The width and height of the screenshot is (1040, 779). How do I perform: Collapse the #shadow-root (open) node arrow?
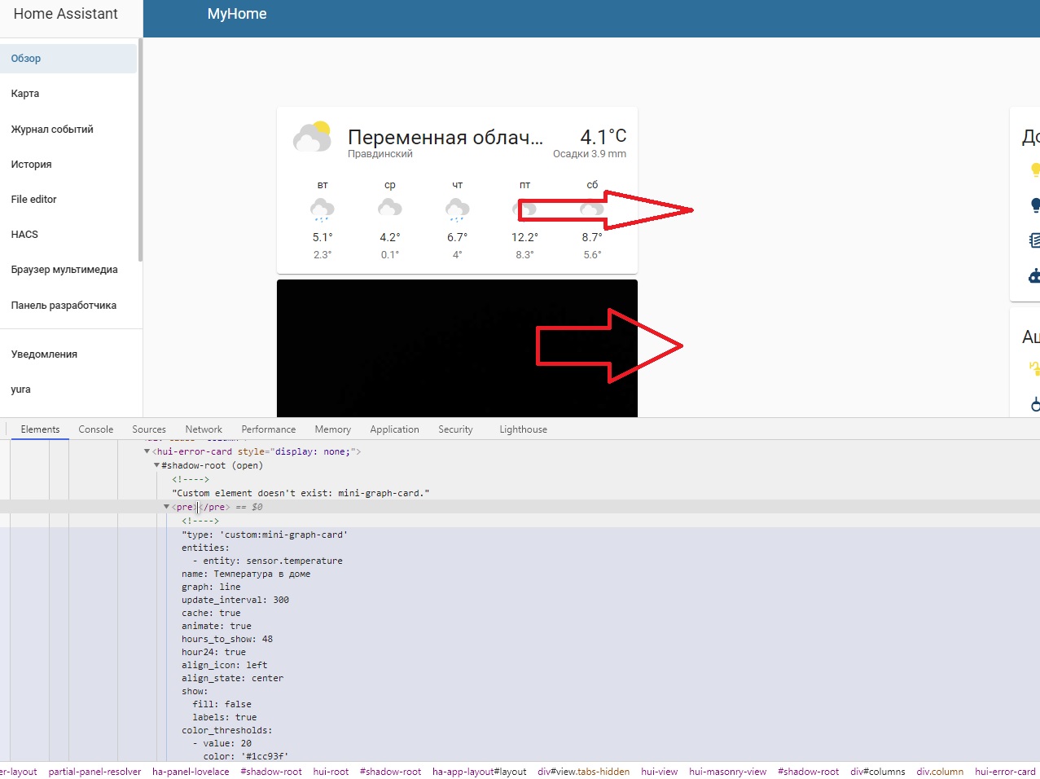pyautogui.click(x=157, y=465)
